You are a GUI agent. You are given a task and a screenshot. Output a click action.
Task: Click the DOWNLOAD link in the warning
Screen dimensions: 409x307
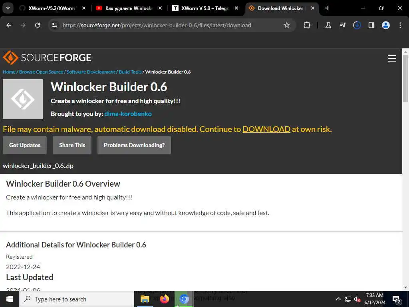pyautogui.click(x=266, y=129)
